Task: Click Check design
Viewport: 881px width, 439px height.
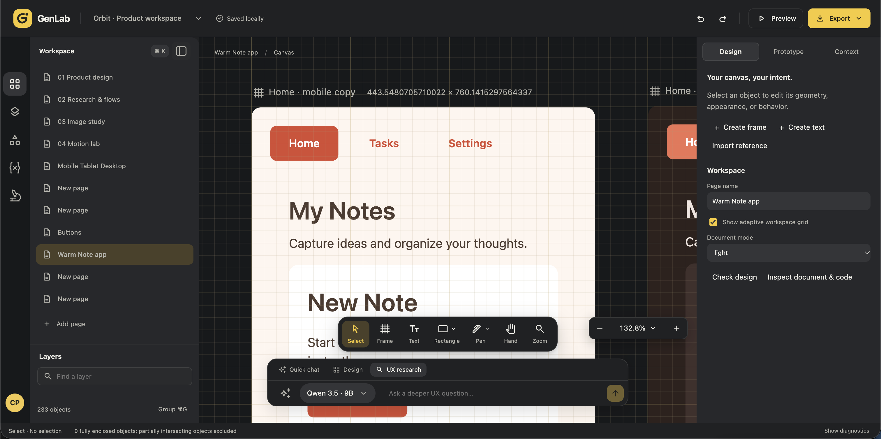Action: tap(734, 277)
